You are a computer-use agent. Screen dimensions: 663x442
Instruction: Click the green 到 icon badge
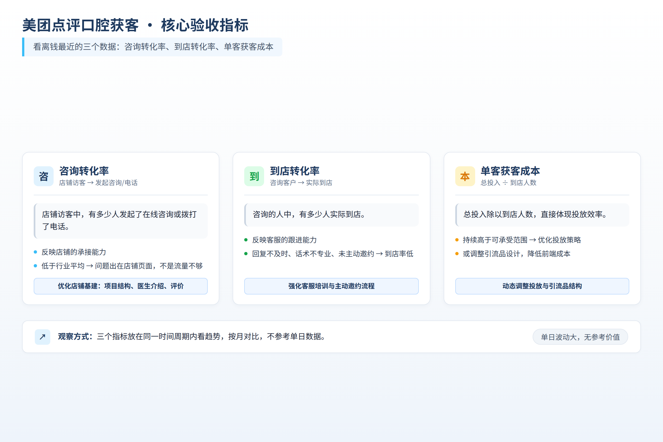tap(254, 176)
